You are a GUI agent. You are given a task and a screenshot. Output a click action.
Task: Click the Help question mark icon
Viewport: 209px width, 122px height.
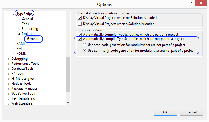coord(191,3)
